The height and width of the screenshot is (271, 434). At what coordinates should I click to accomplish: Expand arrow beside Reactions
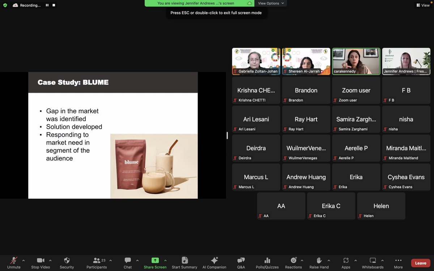click(302, 260)
